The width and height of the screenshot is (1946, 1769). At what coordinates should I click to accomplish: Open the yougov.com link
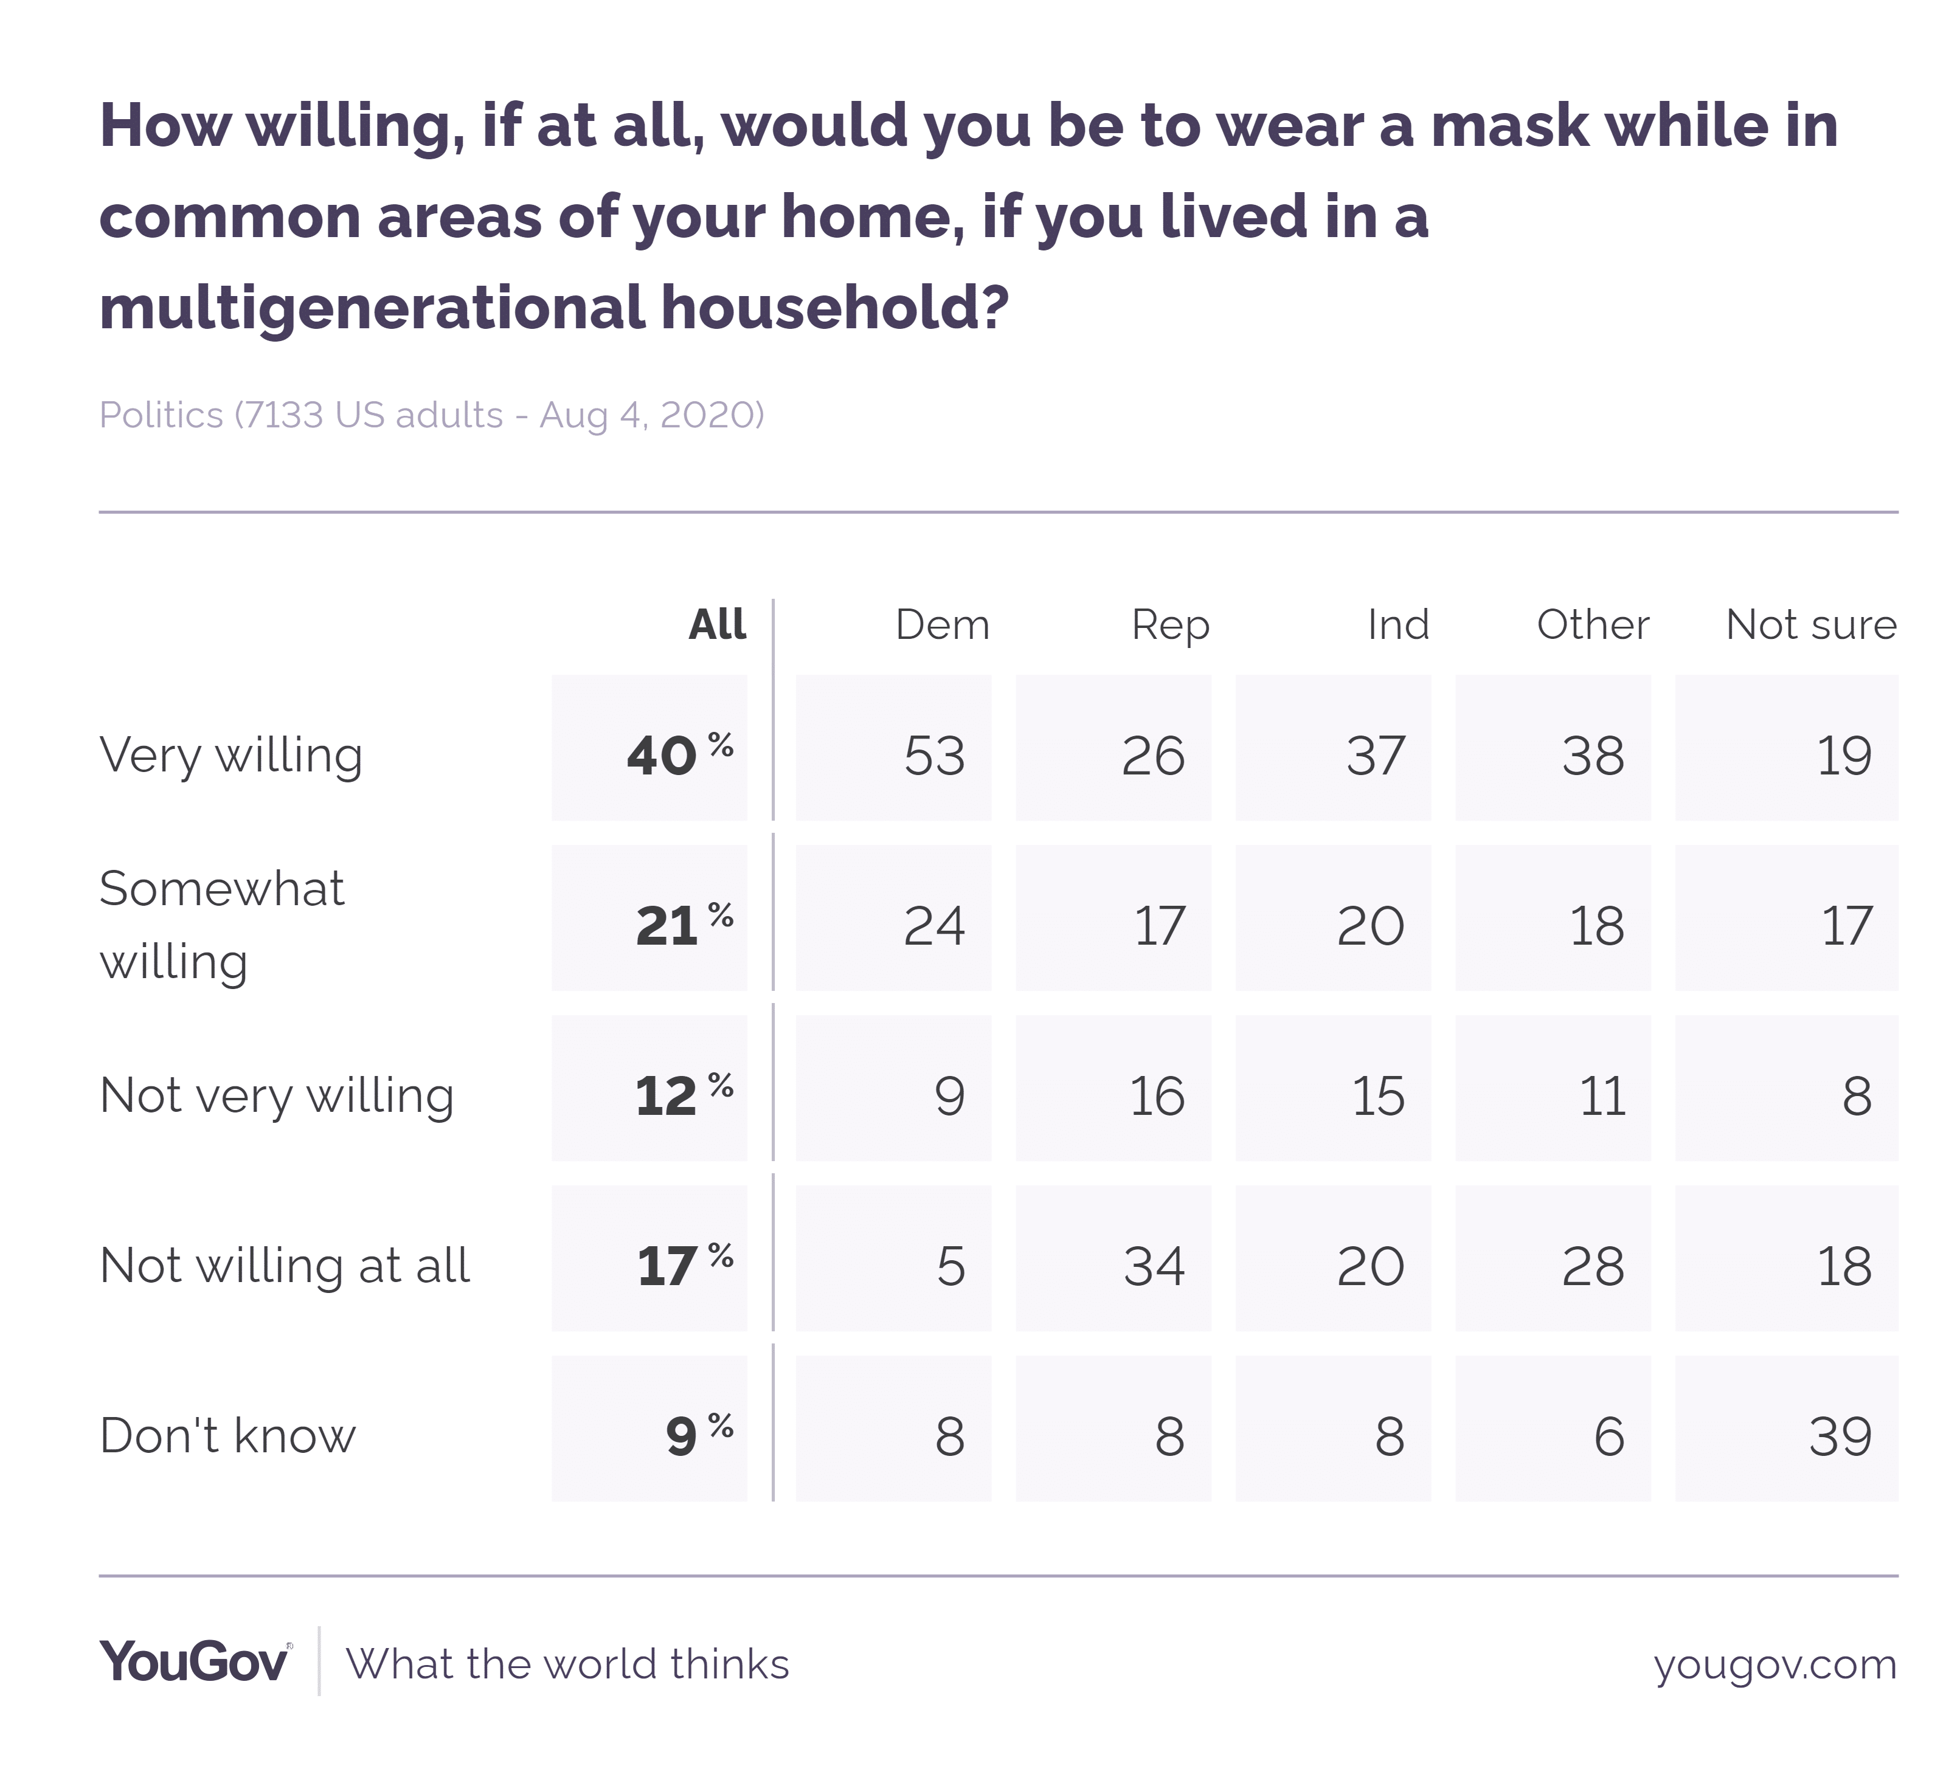pyautogui.click(x=1774, y=1665)
